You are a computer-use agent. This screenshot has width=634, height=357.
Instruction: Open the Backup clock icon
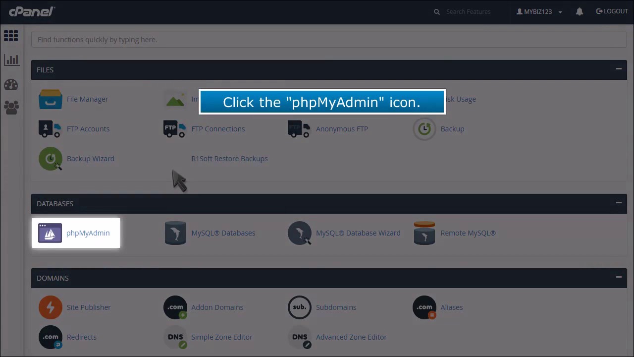pos(424,129)
